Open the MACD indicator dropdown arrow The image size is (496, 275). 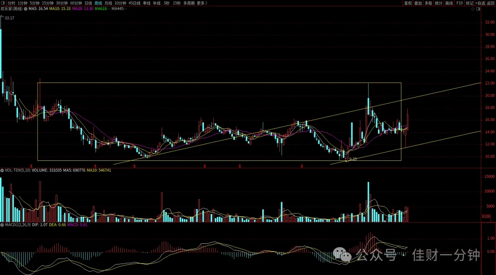point(2,225)
